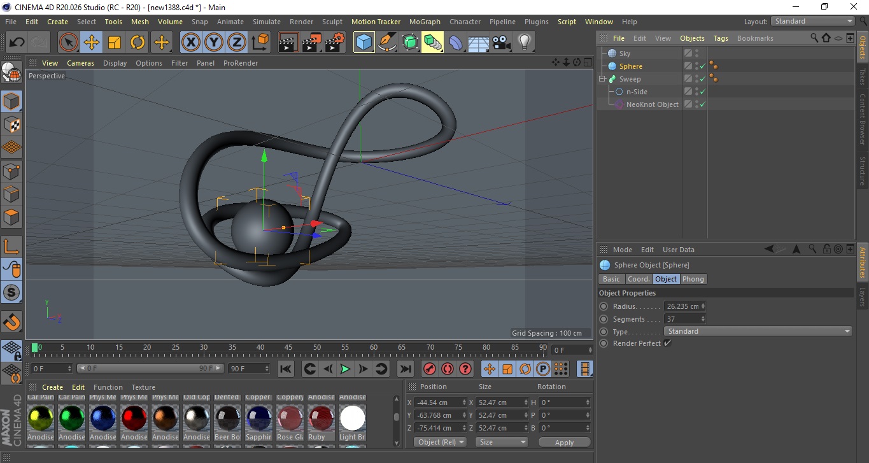Activate the Move tool
The height and width of the screenshot is (463, 869).
click(92, 43)
